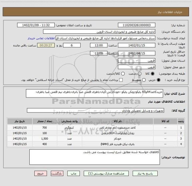The height and width of the screenshot is (186, 192).
Task: Click the چاپ print button
Action: pos(73,174)
